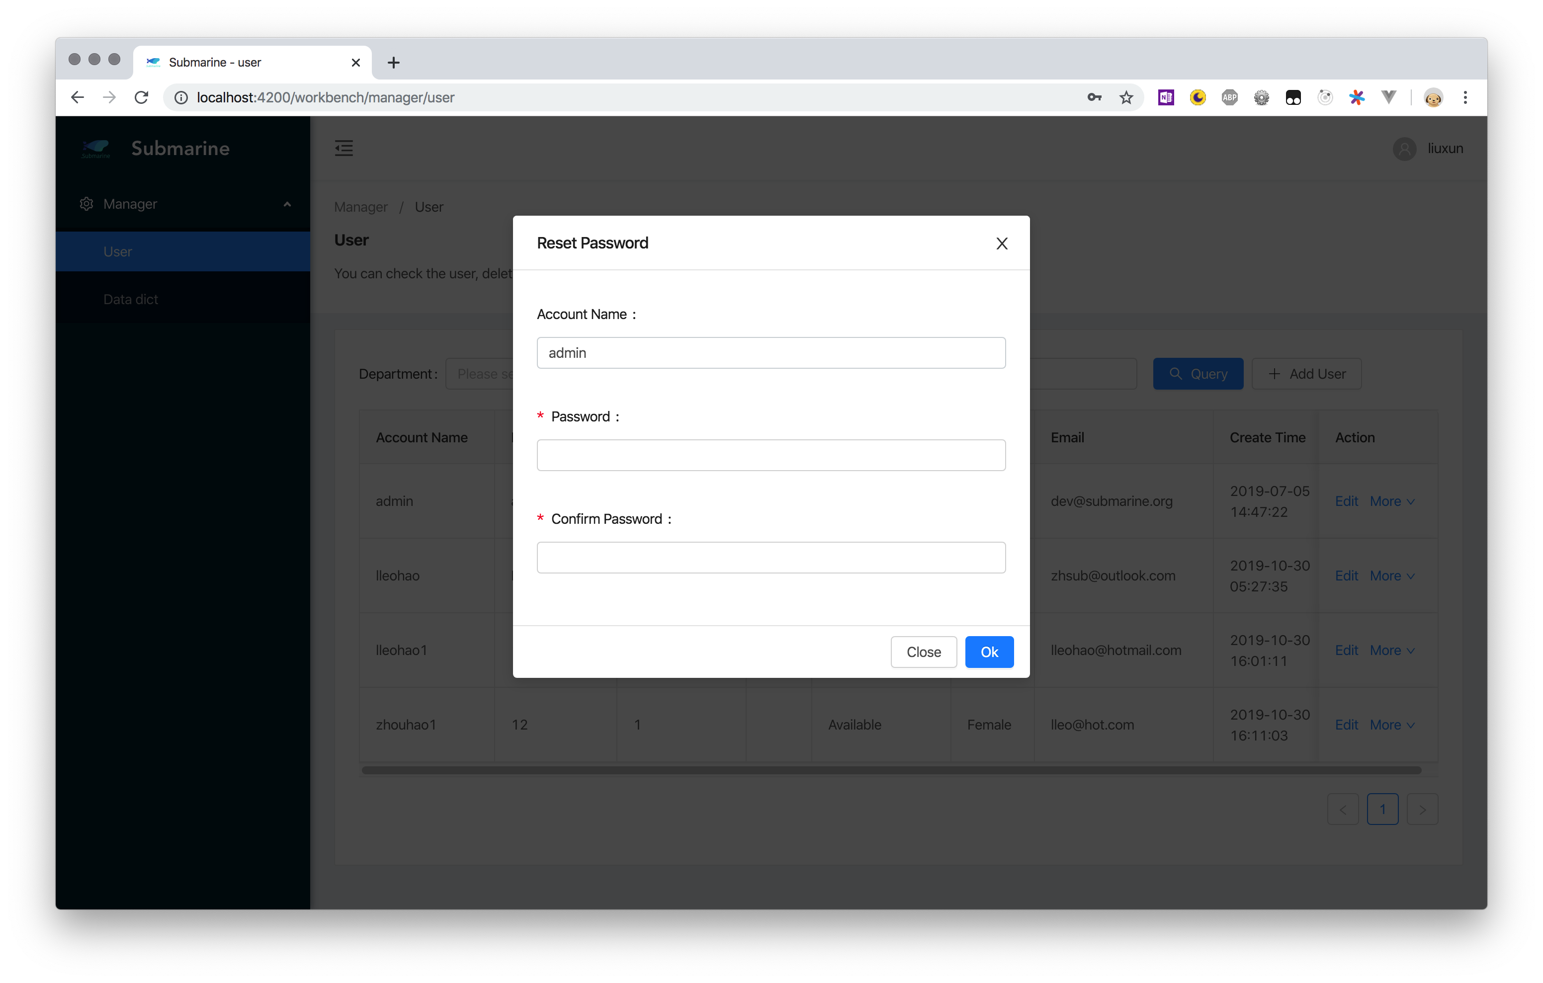
Task: Expand More dropdown for zhouhao1 row
Action: click(1391, 725)
